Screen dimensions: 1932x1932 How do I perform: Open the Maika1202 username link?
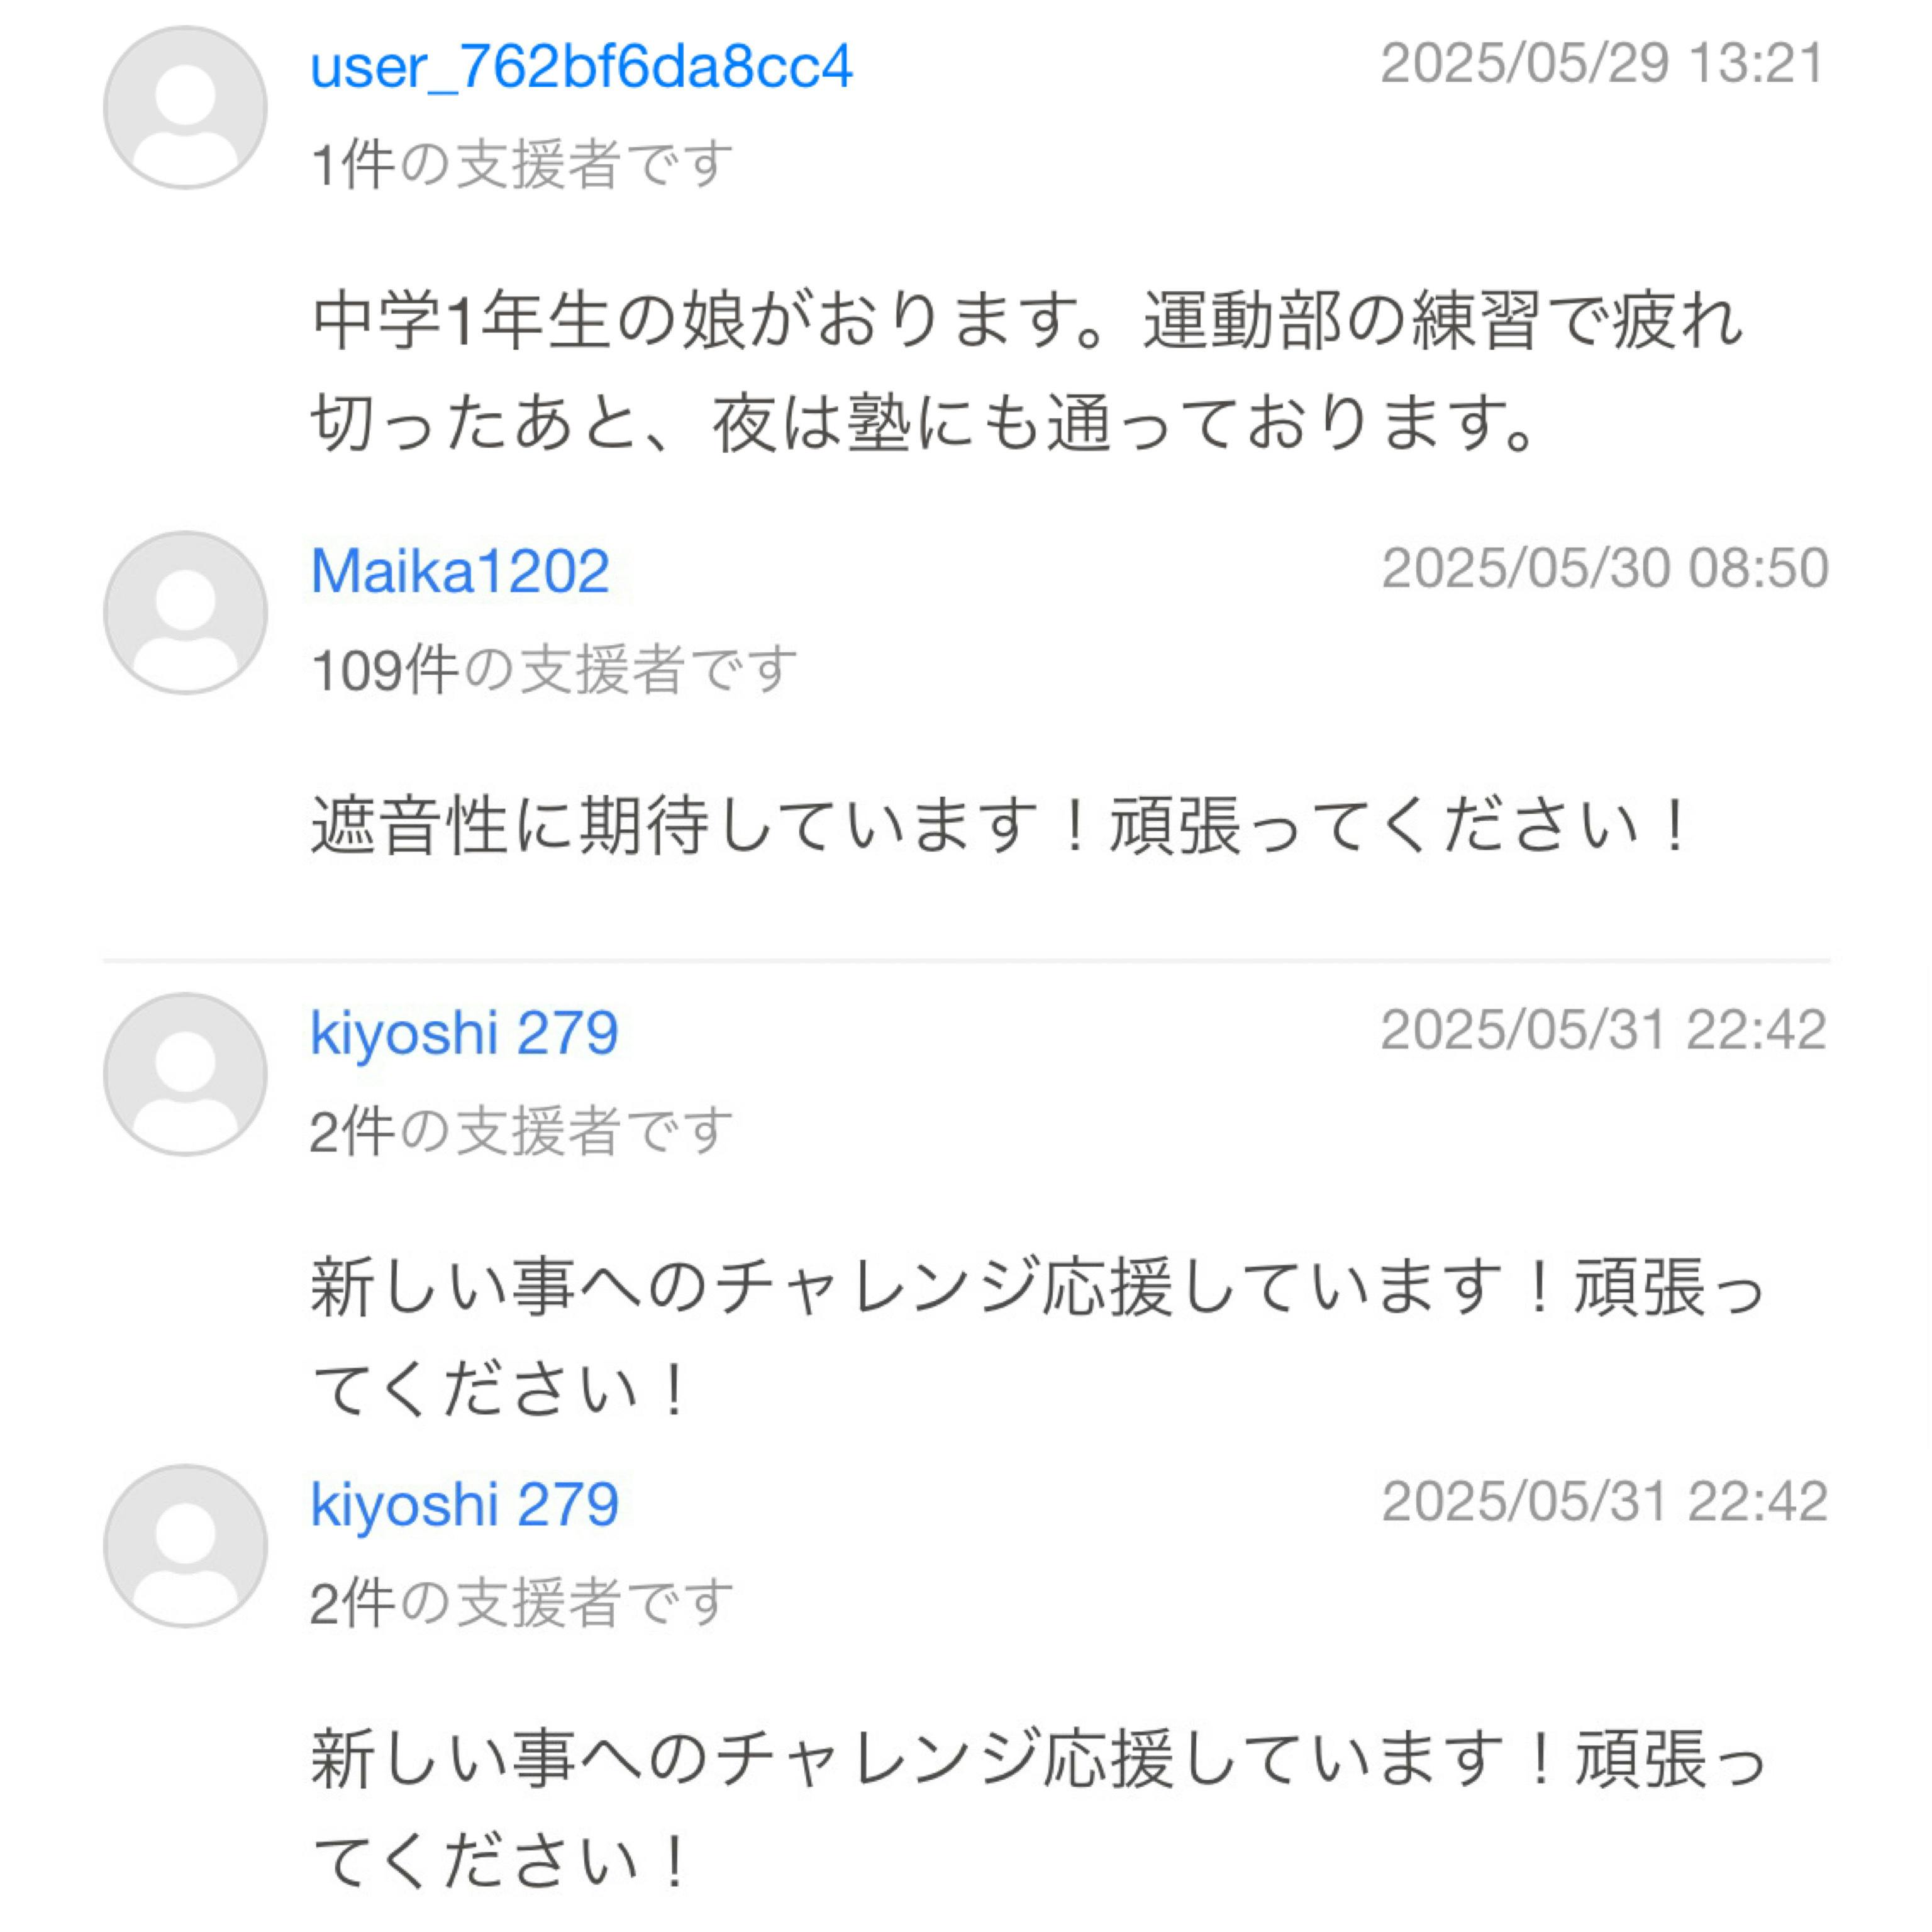(460, 571)
